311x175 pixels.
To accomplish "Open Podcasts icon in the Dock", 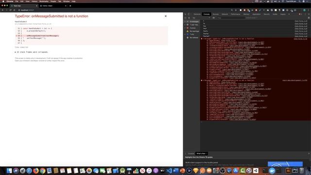I will pos(155,171).
